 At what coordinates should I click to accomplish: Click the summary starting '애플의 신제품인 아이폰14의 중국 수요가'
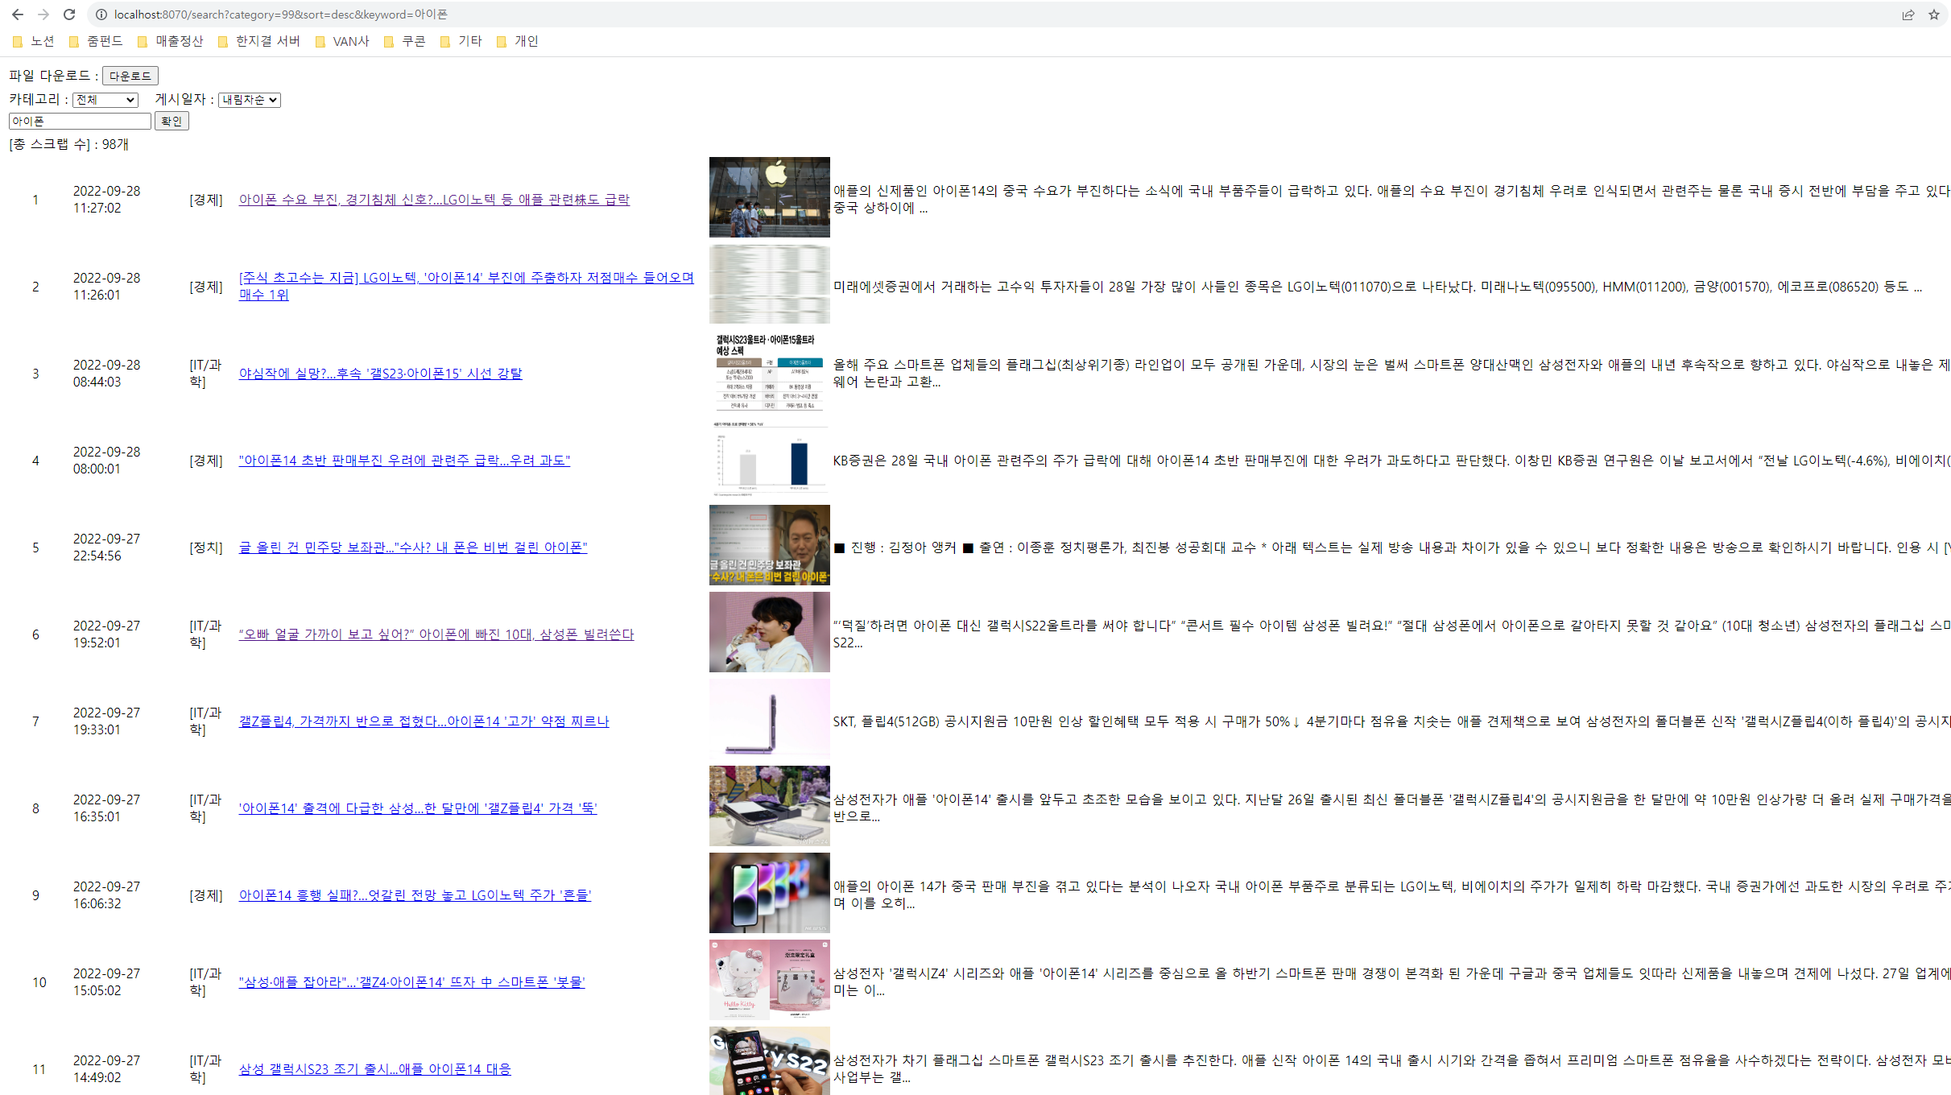tap(1391, 200)
